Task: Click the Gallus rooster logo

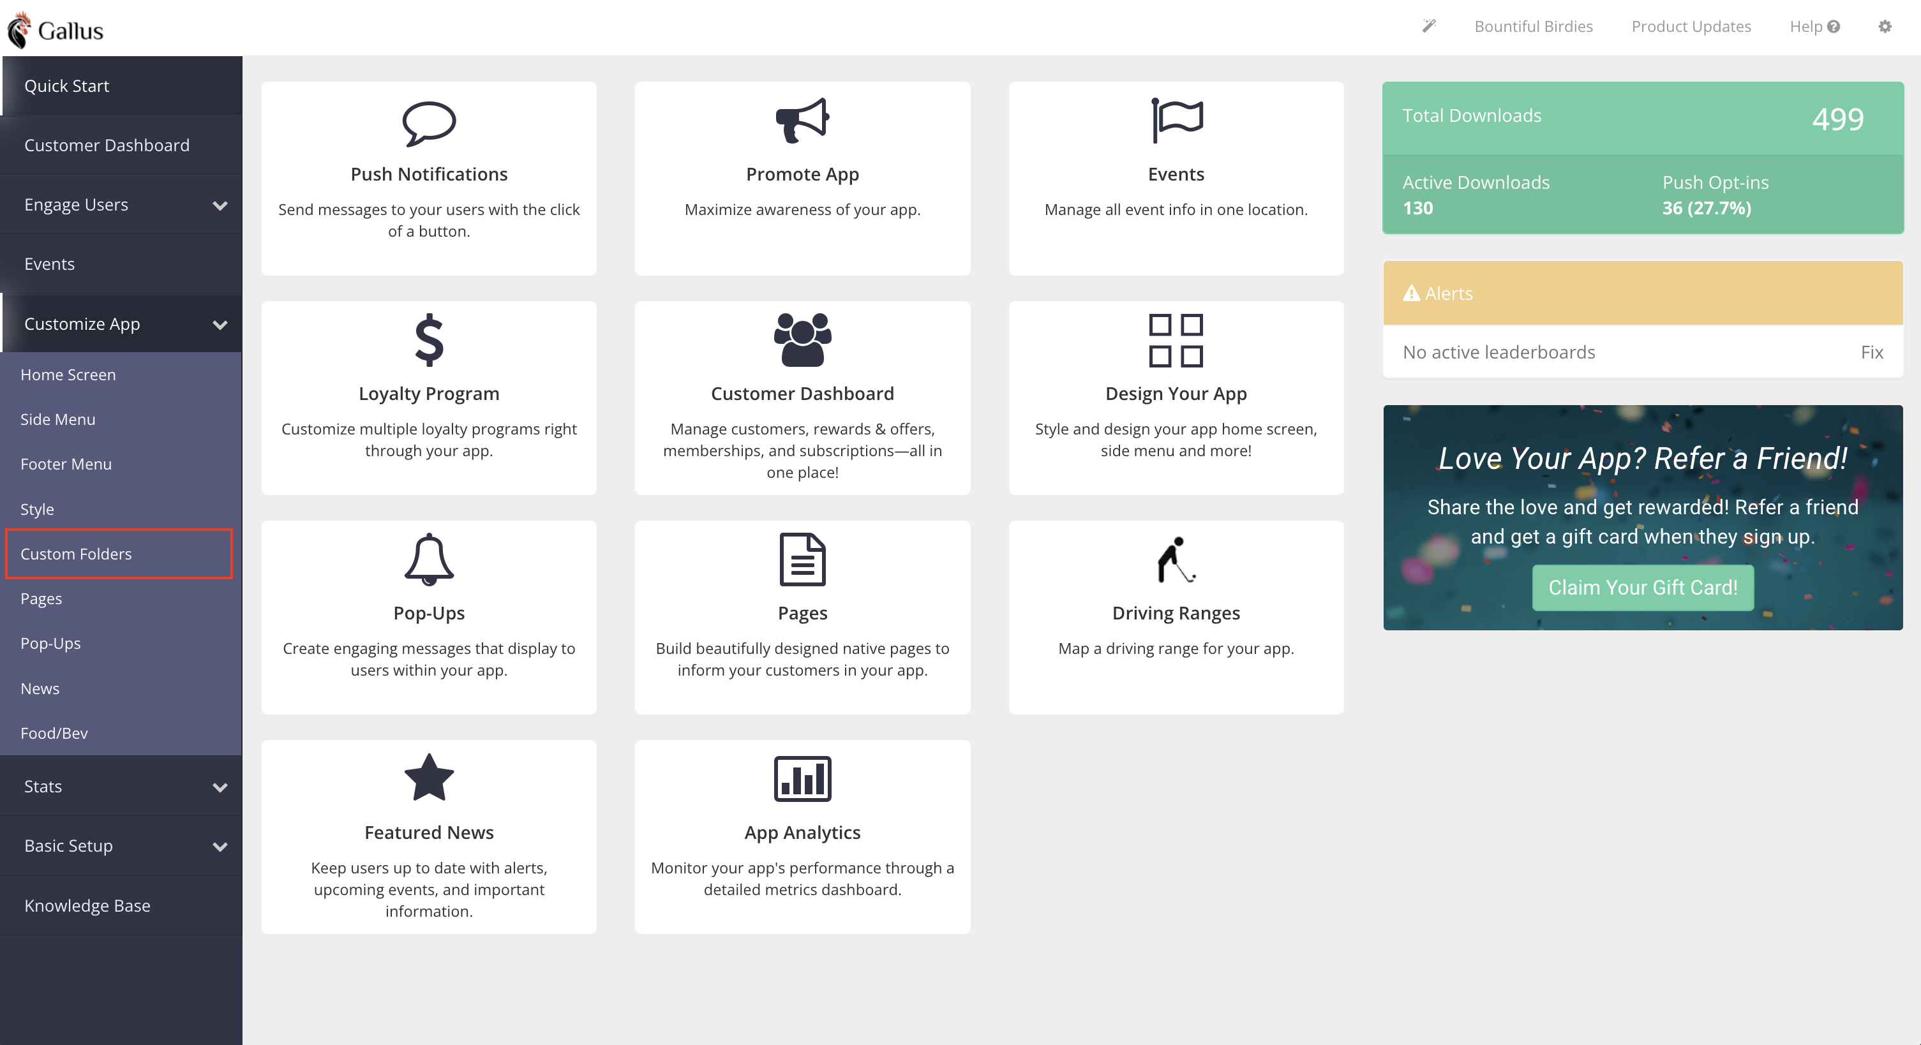Action: tap(19, 30)
